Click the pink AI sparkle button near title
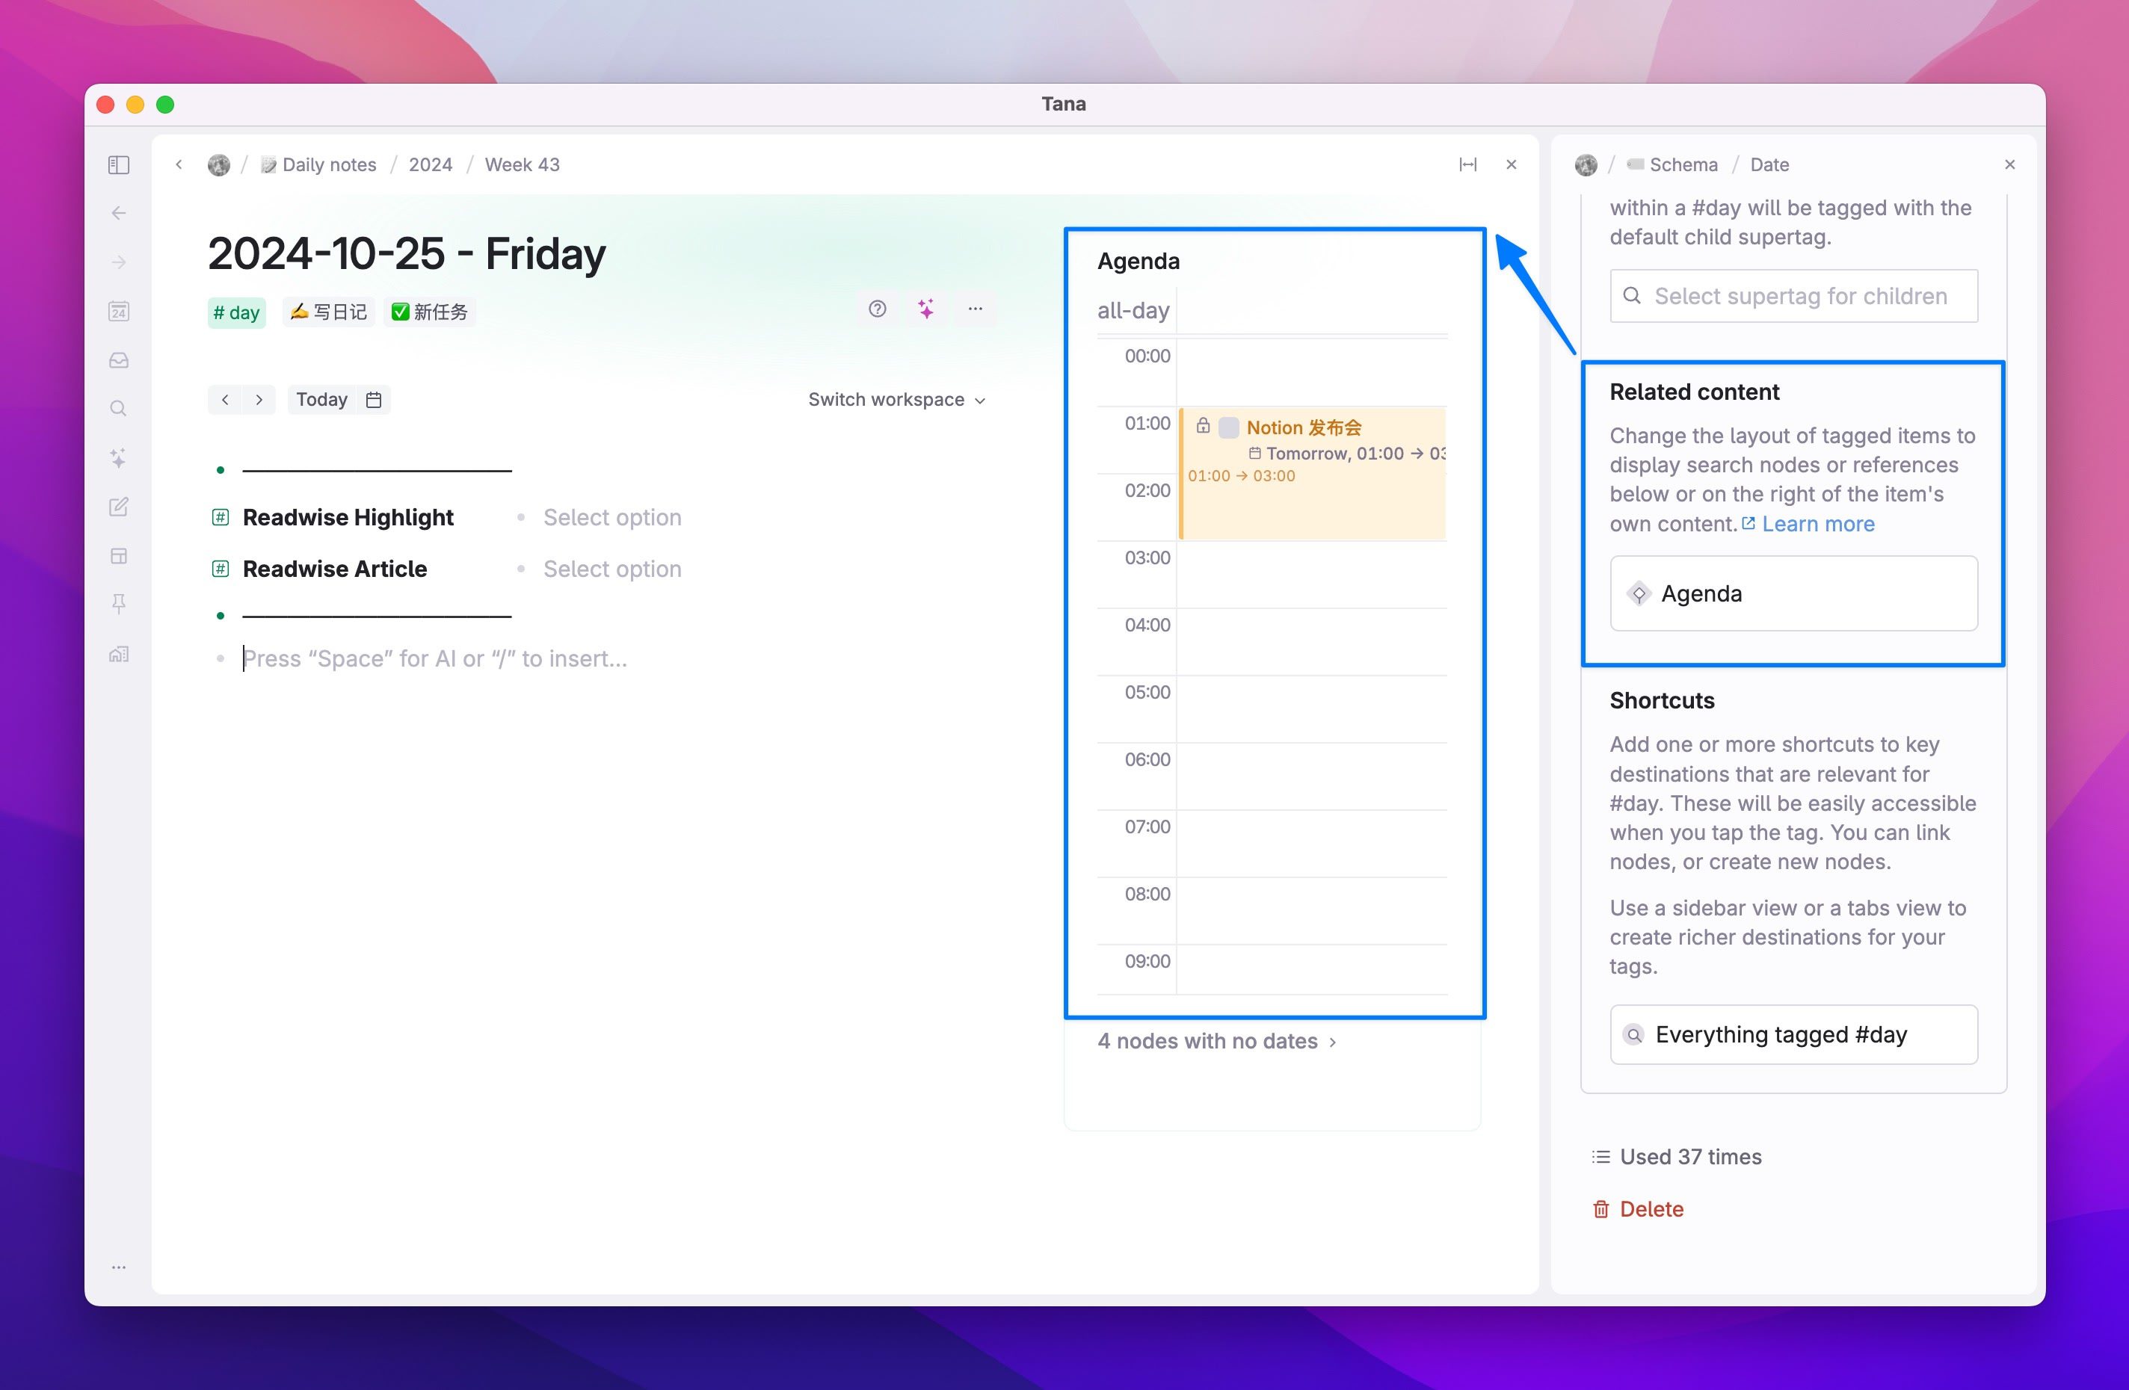 926,309
